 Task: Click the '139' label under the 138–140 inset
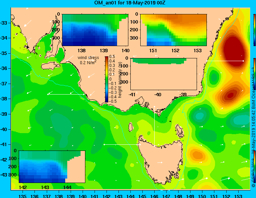[x=104, y=51]
